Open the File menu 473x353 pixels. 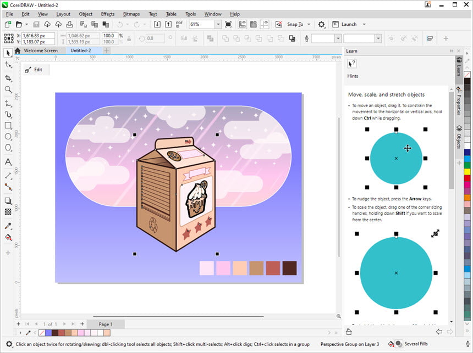point(10,14)
